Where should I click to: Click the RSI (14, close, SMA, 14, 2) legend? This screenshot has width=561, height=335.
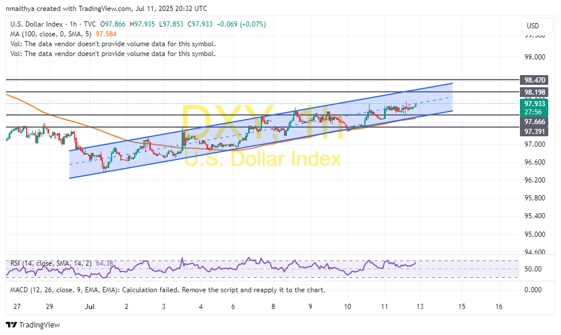coord(51,263)
